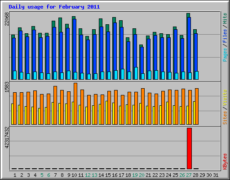The image size is (230, 180).
Task: Click the 1583 axis value label
Action: [x=7, y=87]
